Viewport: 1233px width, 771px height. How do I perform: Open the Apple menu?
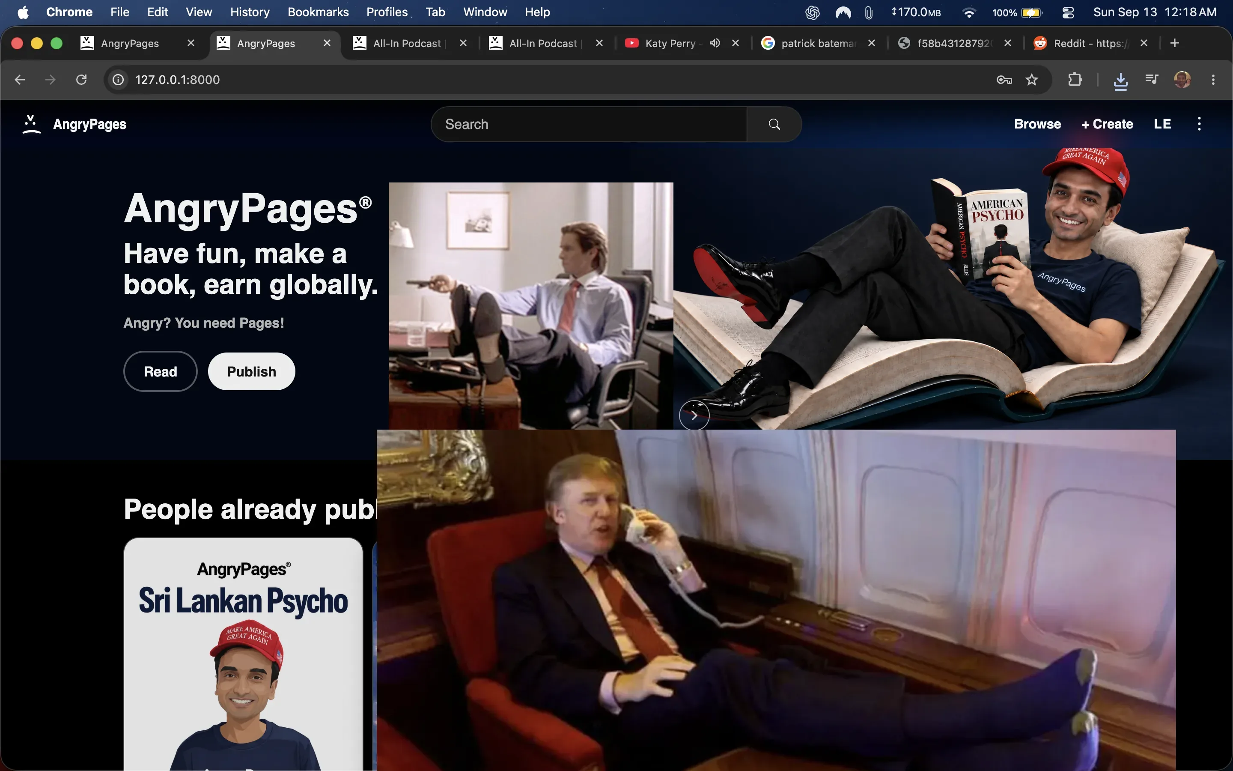click(x=23, y=12)
